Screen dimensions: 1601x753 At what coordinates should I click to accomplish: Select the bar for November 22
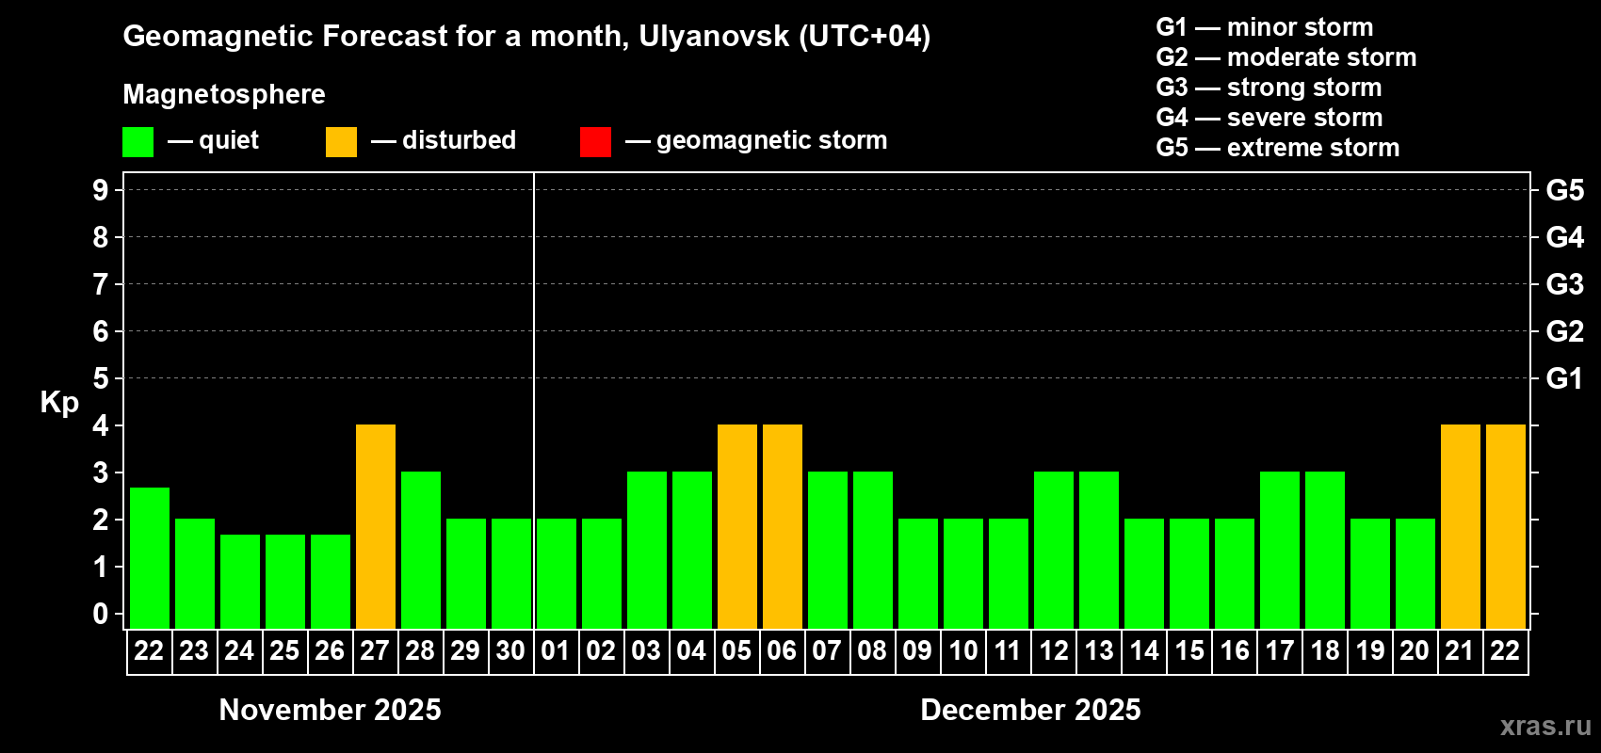coord(150,558)
